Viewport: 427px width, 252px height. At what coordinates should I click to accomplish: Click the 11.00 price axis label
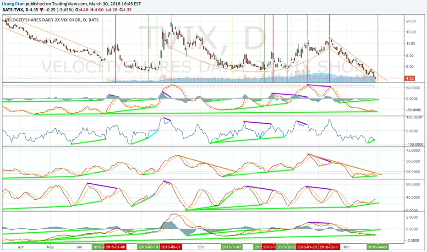[411, 44]
